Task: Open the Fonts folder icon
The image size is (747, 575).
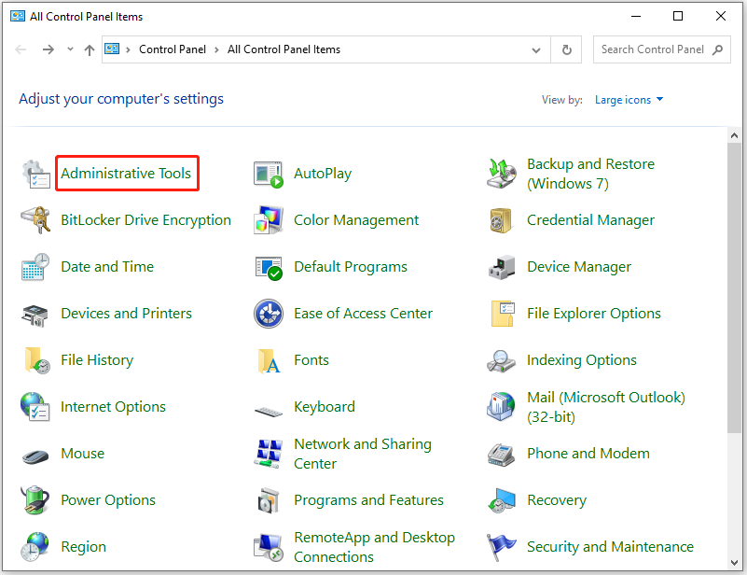Action: click(269, 361)
